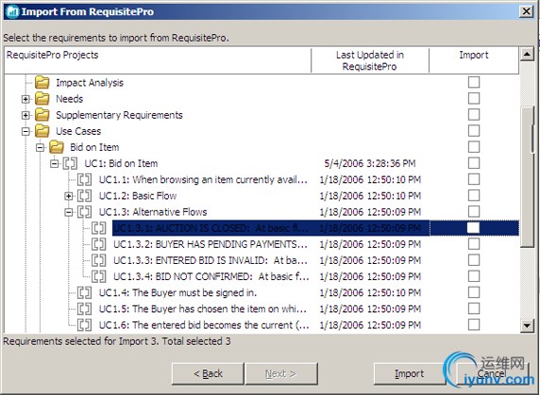Toggle Import checkbox in highlighted UC1.3.1 row
Screen dimensions: 540x395
[474, 227]
